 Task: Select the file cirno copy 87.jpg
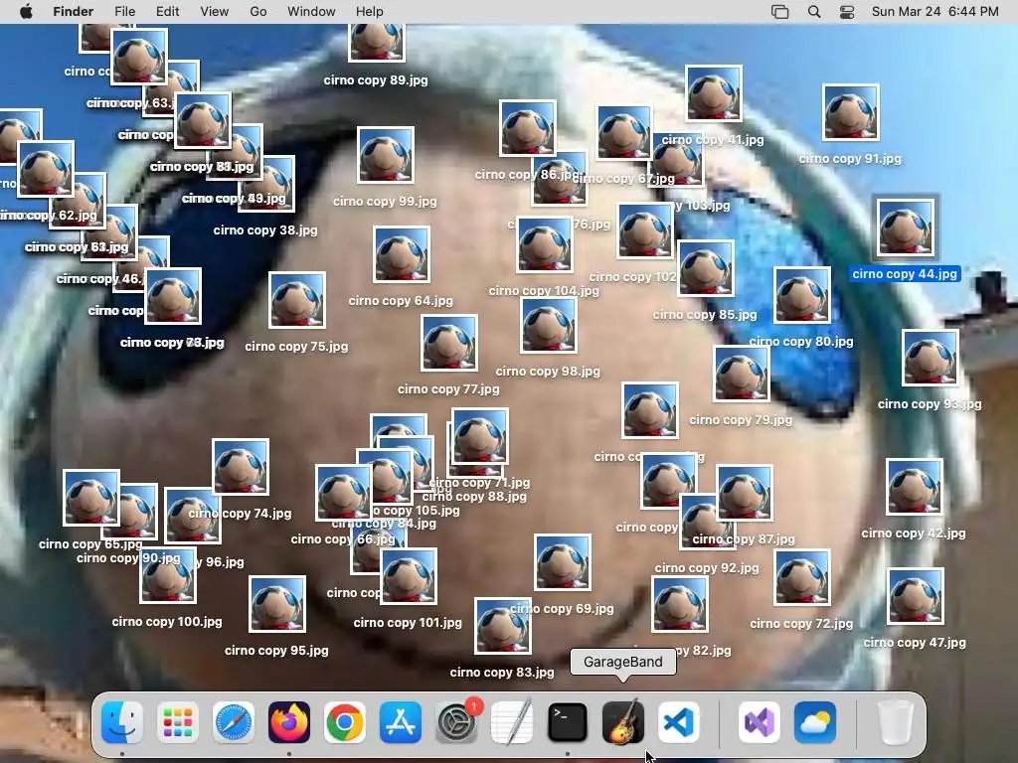click(745, 493)
